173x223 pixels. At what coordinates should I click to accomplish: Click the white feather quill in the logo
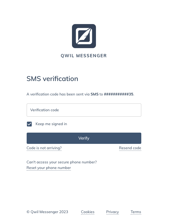coord(84,36)
